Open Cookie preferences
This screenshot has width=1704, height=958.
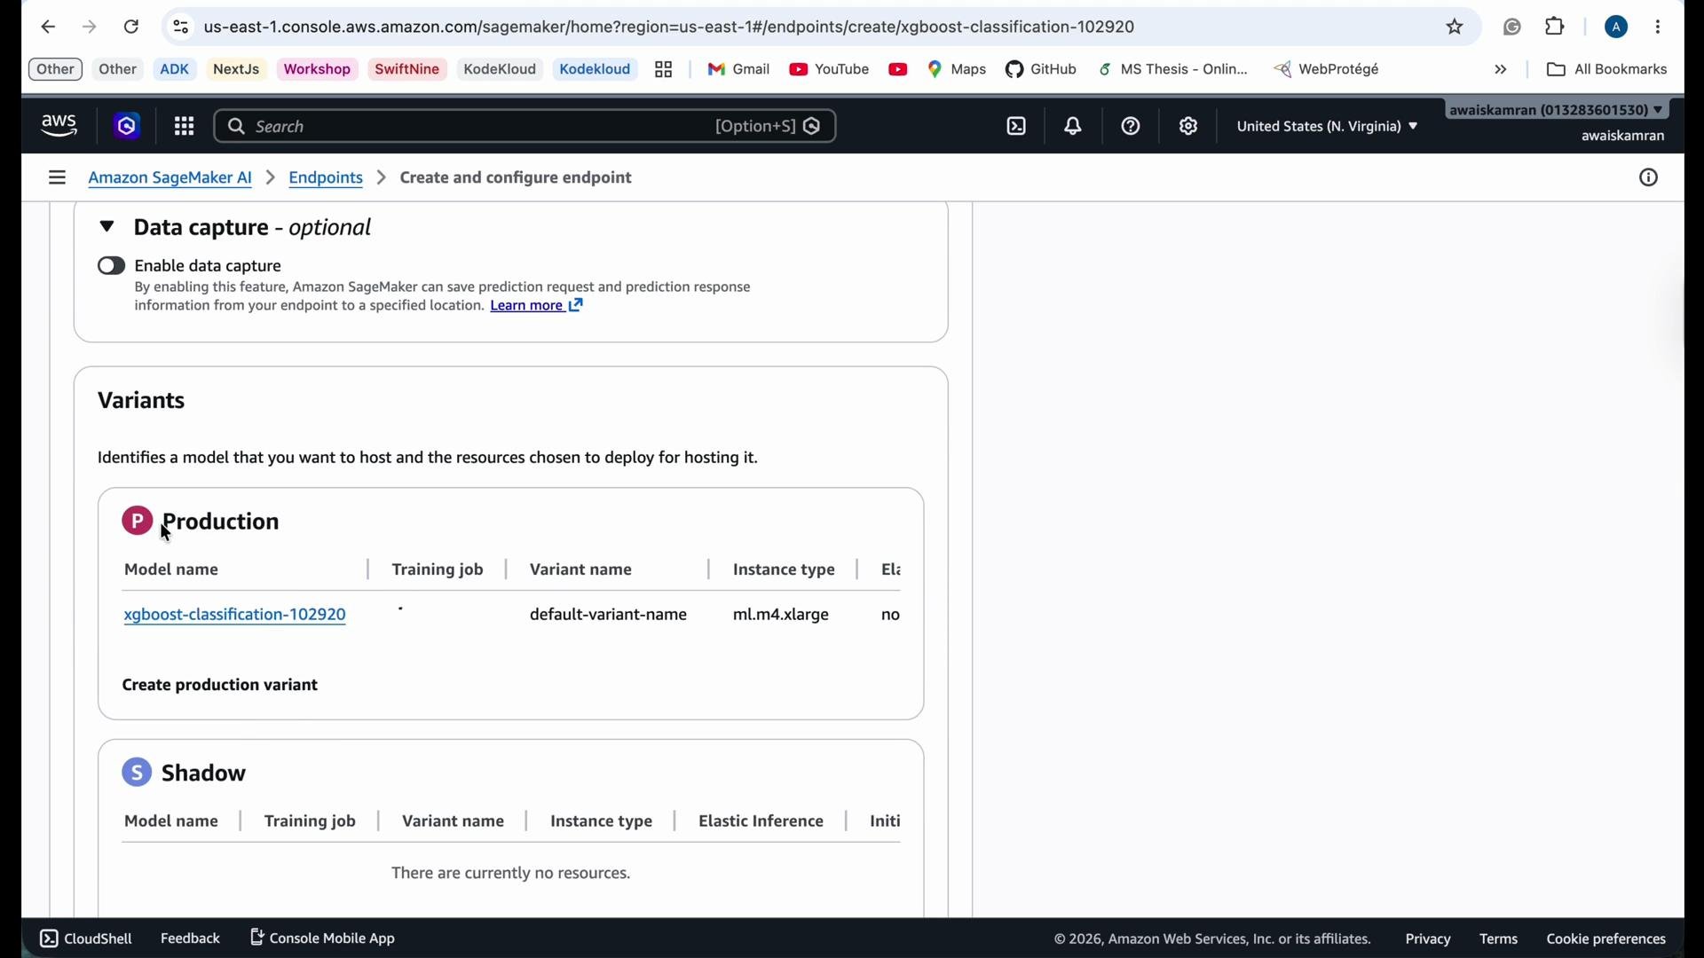1606,939
